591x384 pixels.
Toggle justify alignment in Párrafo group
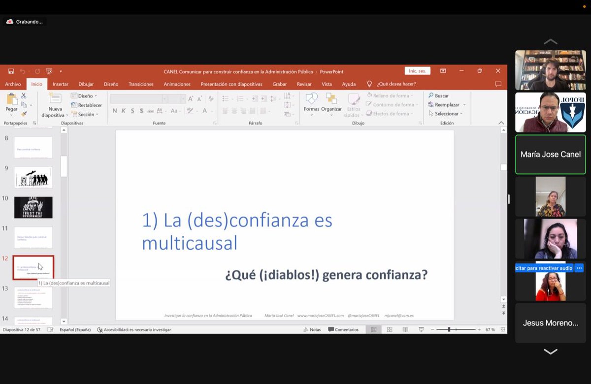pos(252,111)
